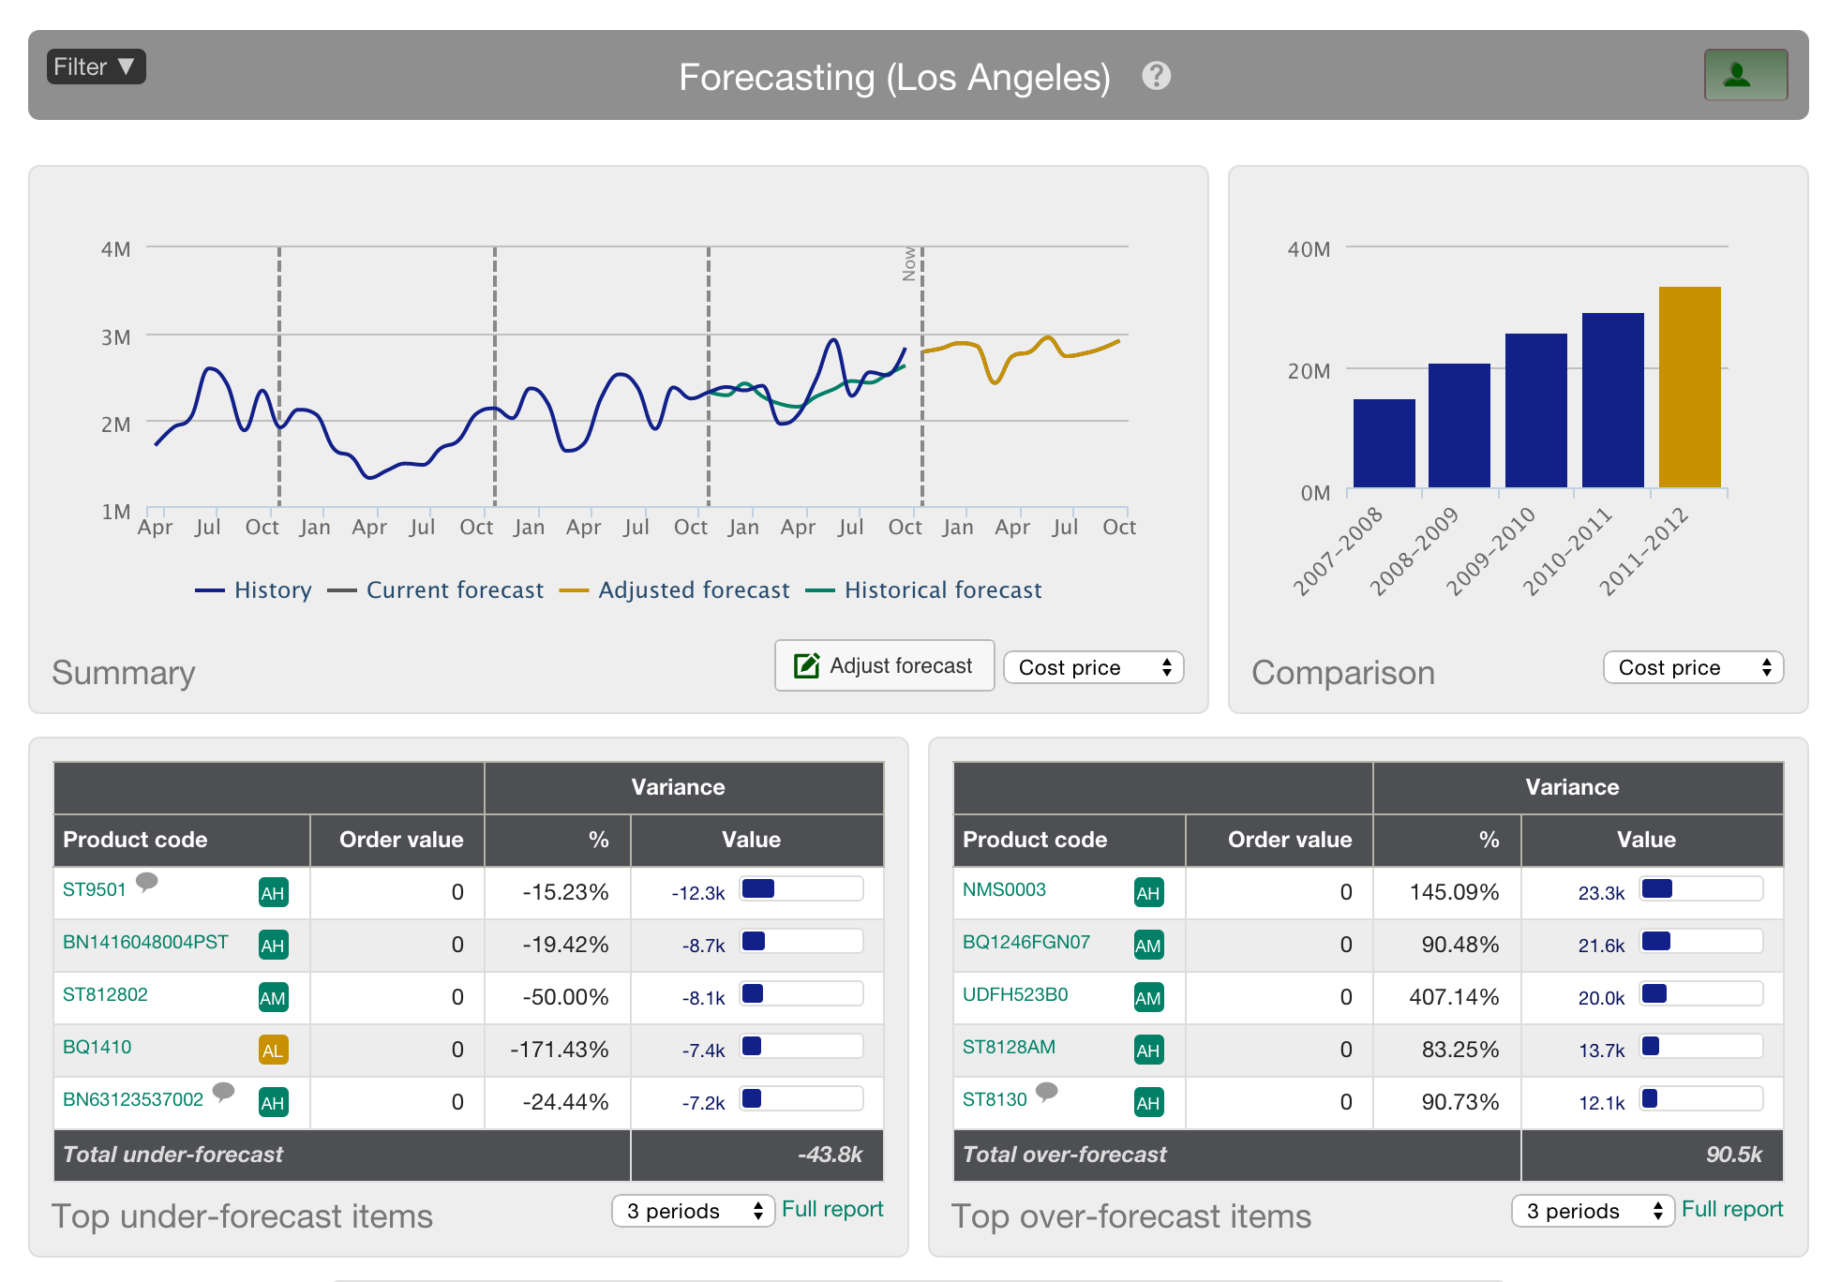Click comment bubble next to ST9501
This screenshot has height=1282, width=1841.
pos(147,882)
